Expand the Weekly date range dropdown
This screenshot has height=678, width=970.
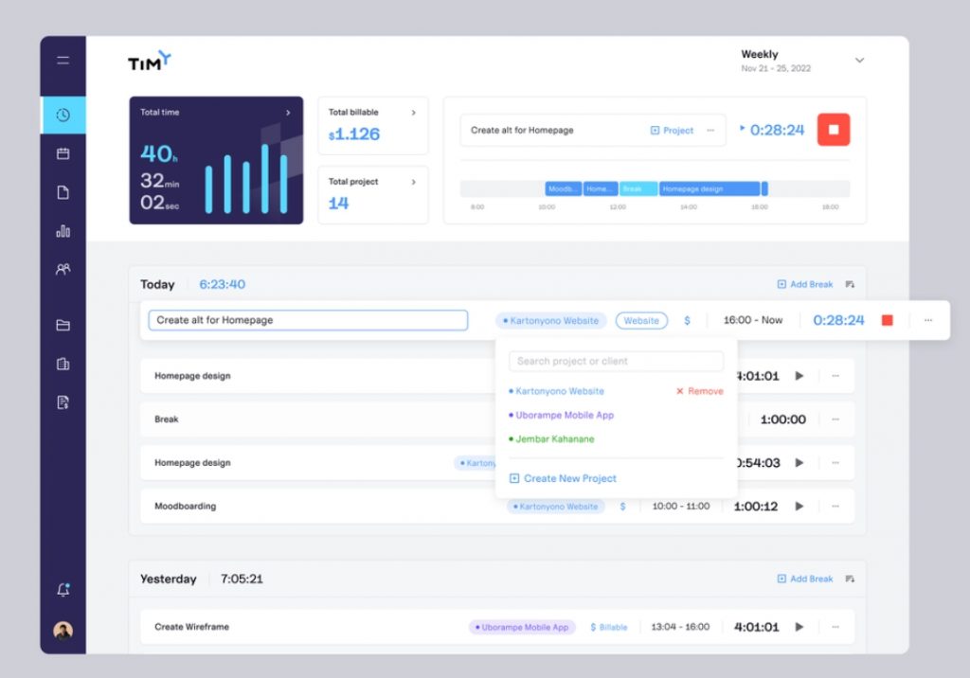(x=859, y=60)
